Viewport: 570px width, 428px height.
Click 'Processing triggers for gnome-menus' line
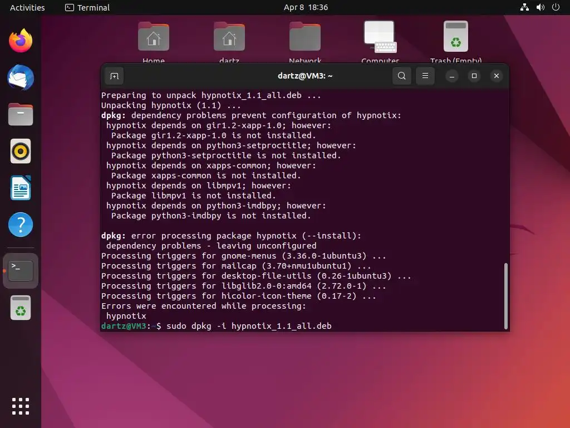[x=244, y=256]
